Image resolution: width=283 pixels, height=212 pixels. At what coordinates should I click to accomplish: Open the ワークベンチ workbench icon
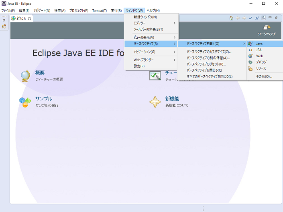[267, 30]
